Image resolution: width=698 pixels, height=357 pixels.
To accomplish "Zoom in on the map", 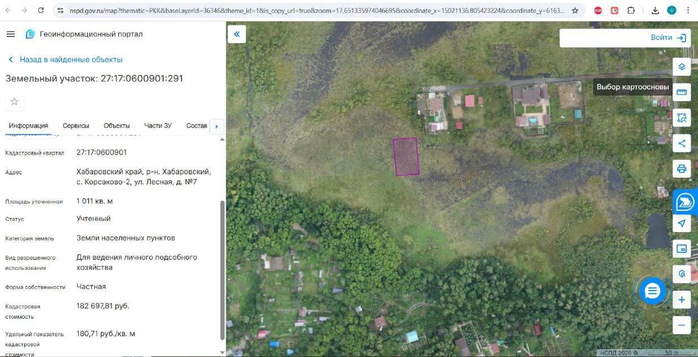I will (682, 300).
